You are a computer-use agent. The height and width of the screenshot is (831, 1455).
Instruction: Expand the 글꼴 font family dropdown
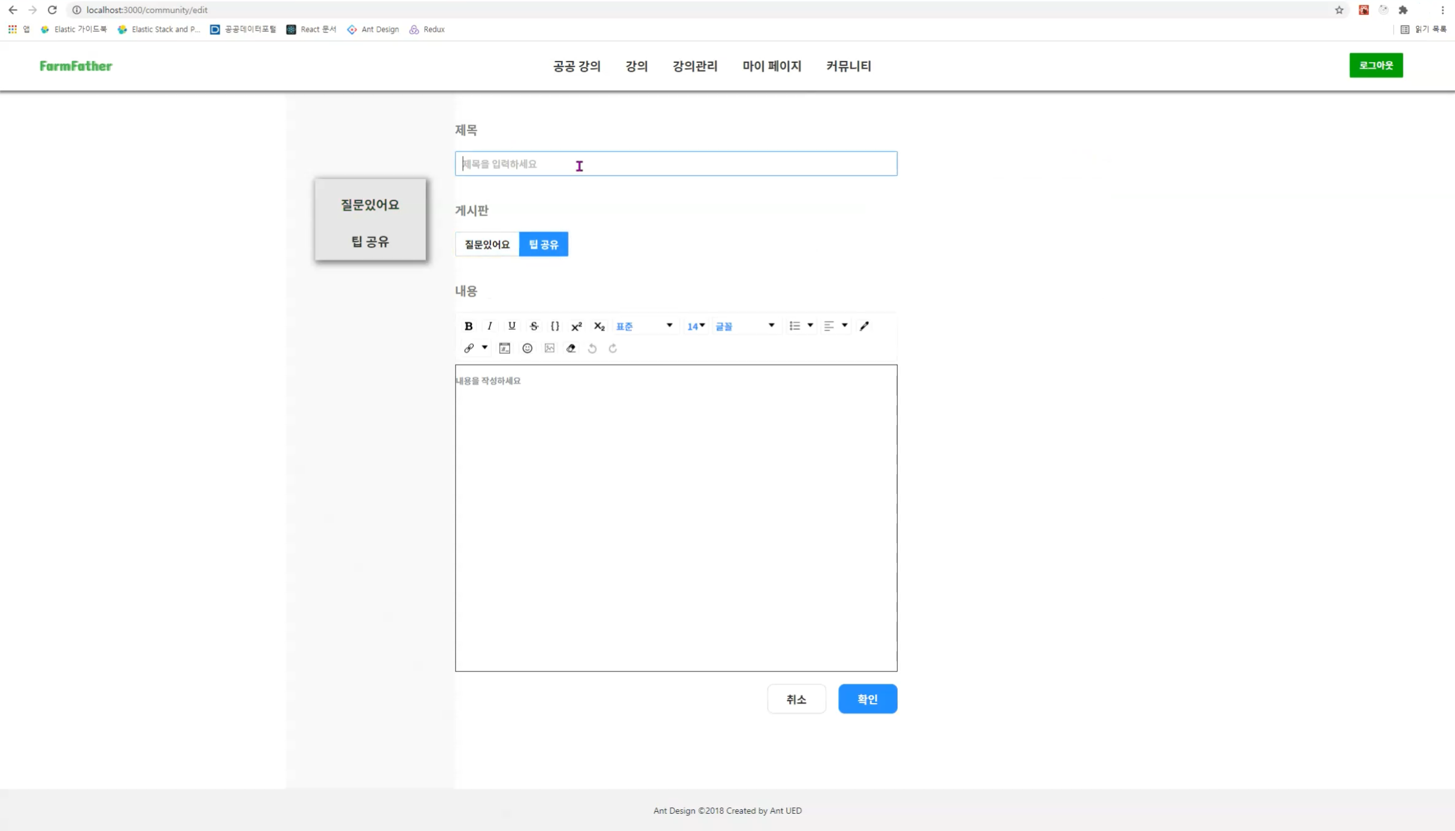point(744,326)
